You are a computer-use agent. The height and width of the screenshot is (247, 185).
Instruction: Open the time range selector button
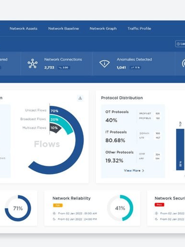tap(180, 44)
